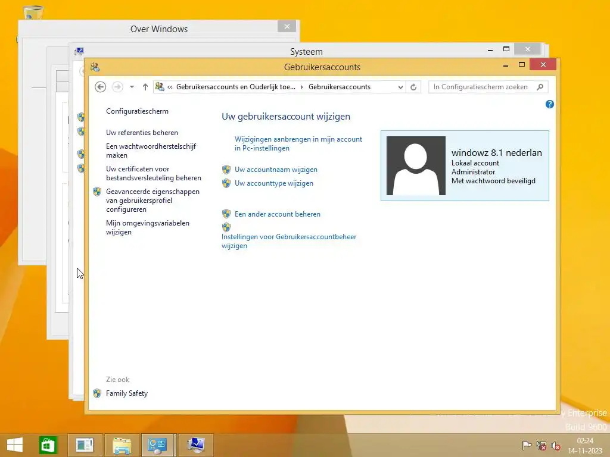Open Windows Store from taskbar
610x457 pixels.
[x=48, y=445]
